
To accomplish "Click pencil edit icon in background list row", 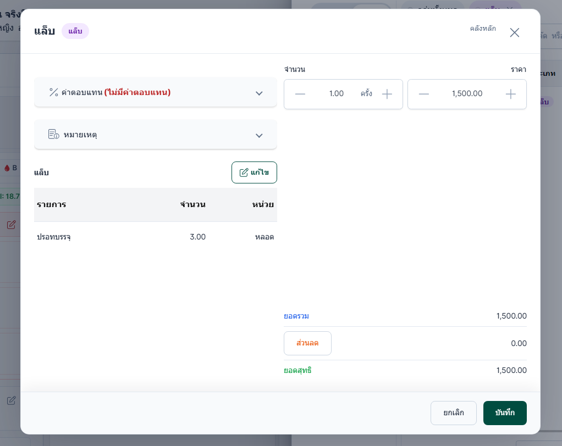I will tap(12, 225).
